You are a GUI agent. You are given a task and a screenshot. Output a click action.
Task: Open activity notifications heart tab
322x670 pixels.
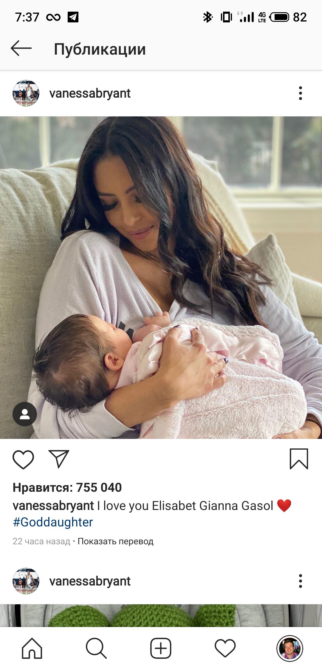pyautogui.click(x=225, y=648)
